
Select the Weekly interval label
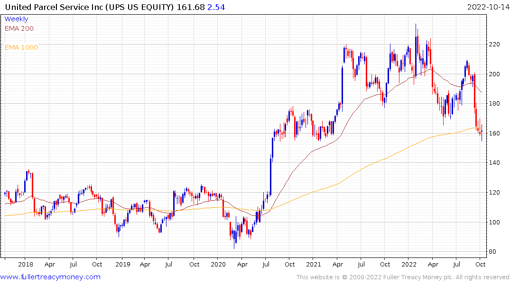16,19
